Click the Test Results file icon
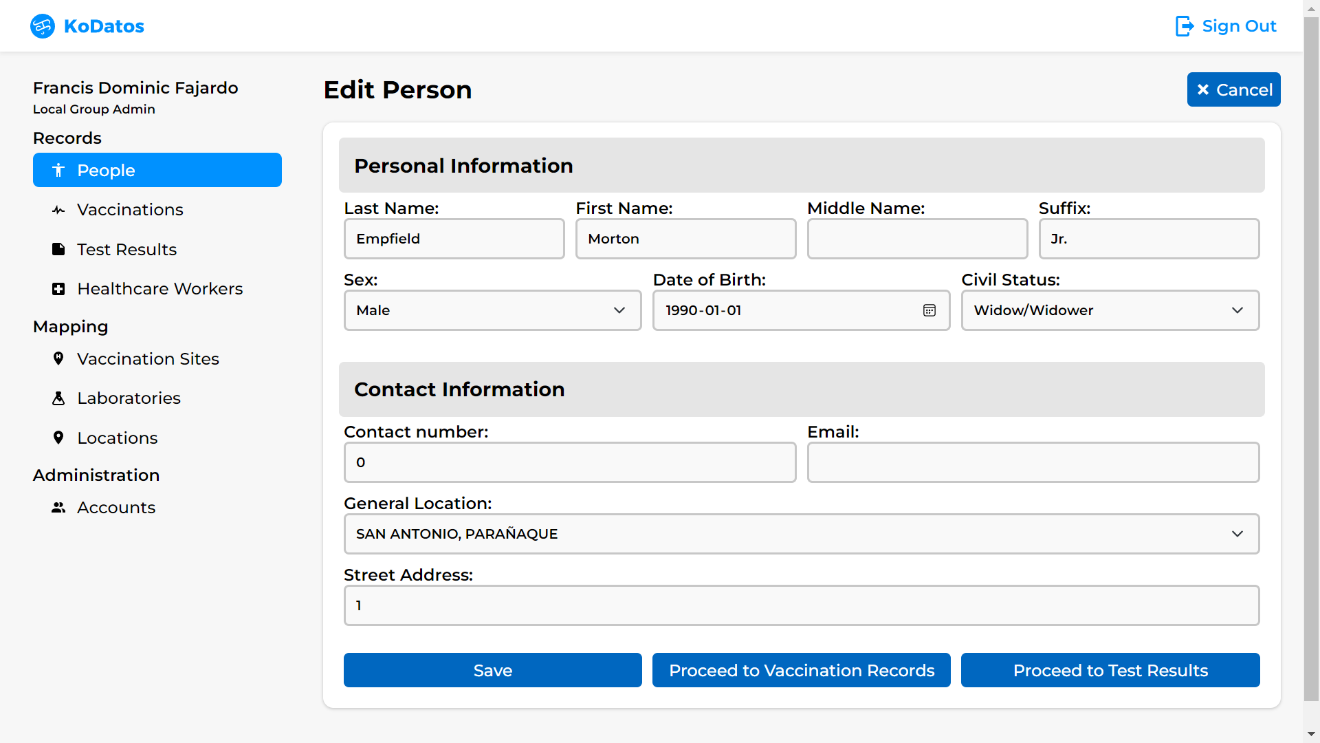Viewport: 1320px width, 743px height. [x=58, y=249]
